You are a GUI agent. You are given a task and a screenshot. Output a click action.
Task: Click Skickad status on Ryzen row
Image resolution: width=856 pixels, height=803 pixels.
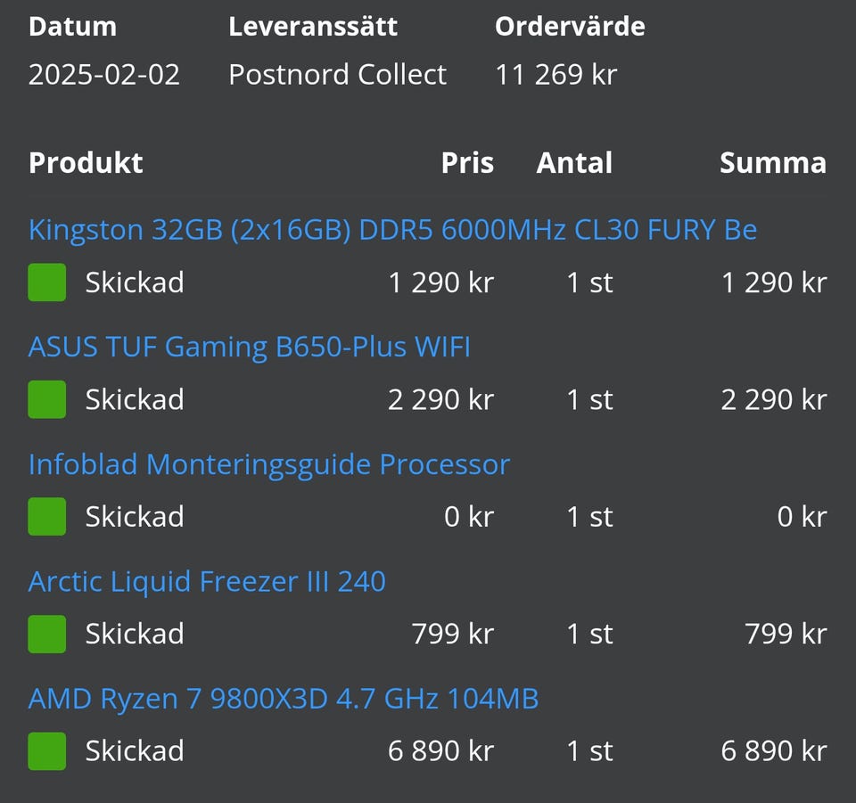click(x=135, y=751)
